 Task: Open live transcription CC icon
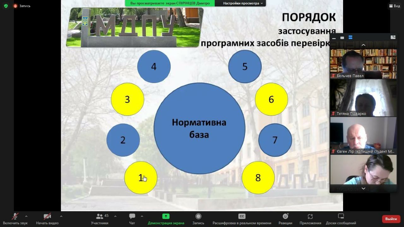pos(242,216)
